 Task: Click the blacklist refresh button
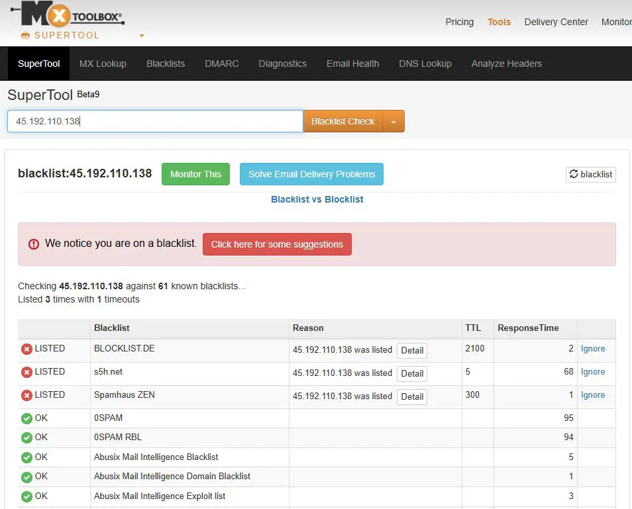(591, 174)
